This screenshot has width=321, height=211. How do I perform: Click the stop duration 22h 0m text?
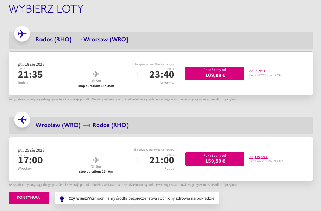(96, 172)
